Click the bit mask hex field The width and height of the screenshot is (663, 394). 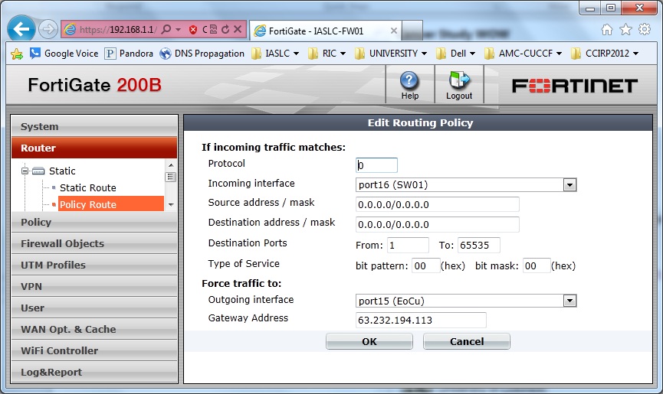click(537, 265)
